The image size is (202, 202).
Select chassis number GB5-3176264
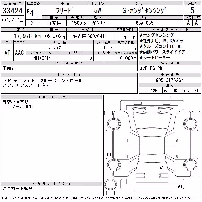(x=169, y=80)
